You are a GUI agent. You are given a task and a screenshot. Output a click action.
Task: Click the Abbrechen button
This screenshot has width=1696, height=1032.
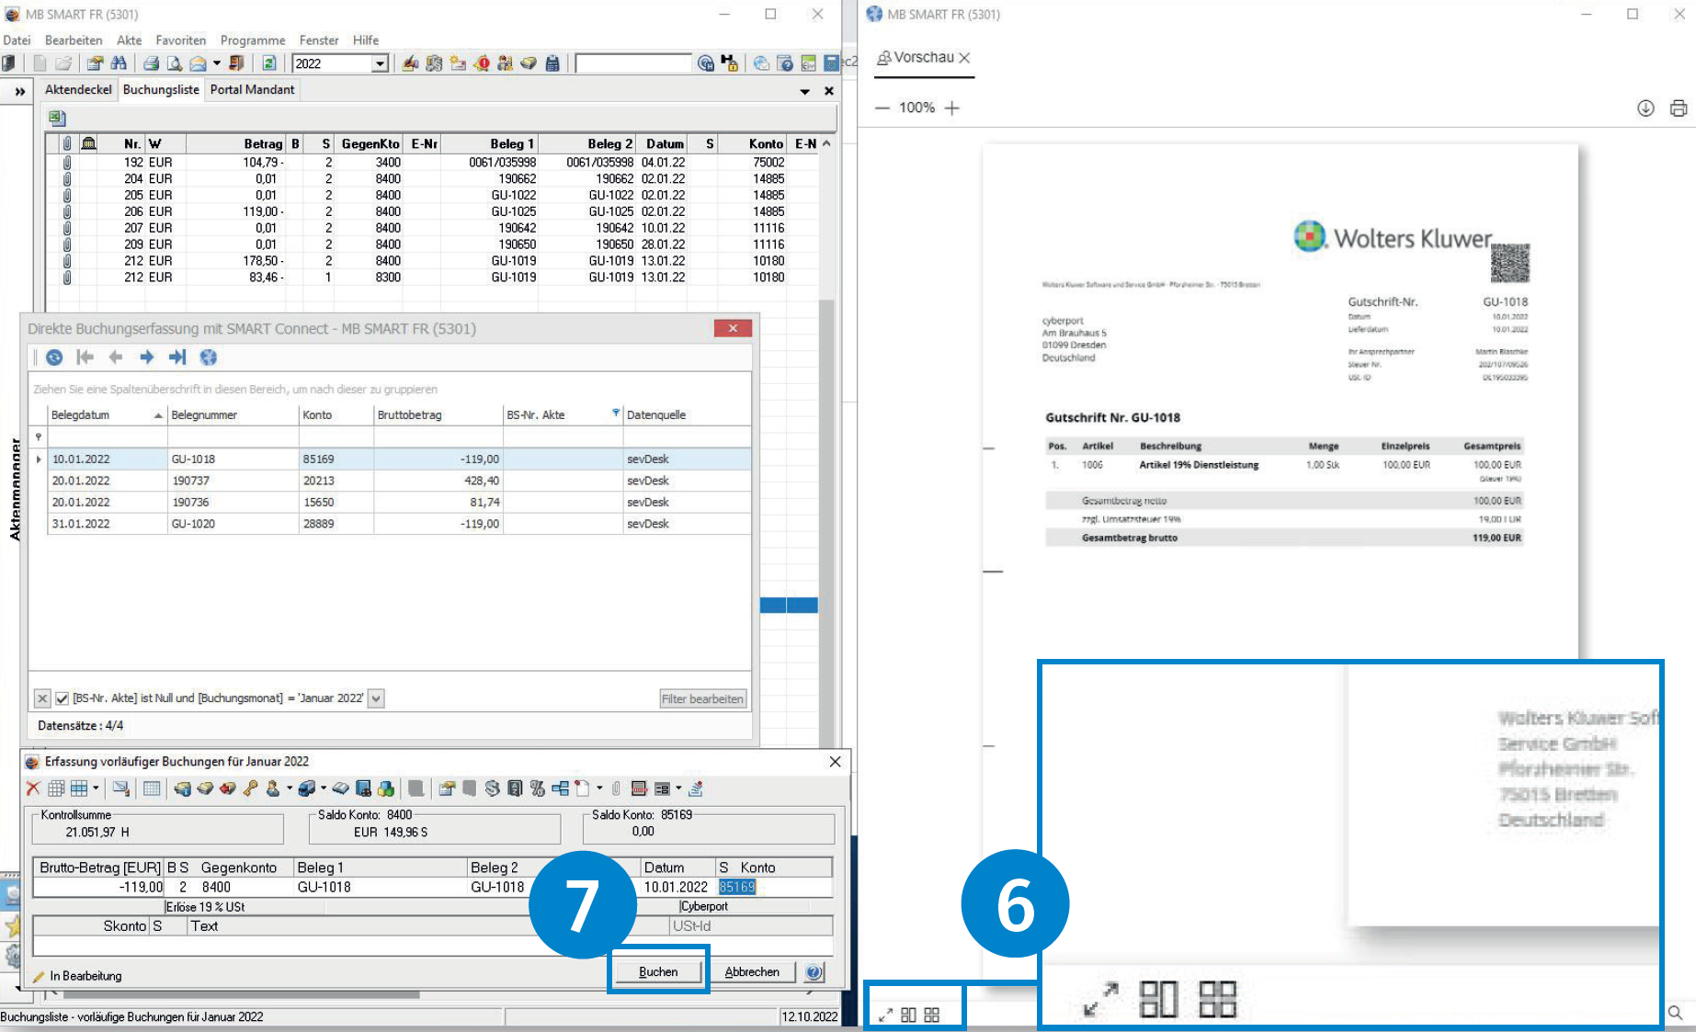752,971
